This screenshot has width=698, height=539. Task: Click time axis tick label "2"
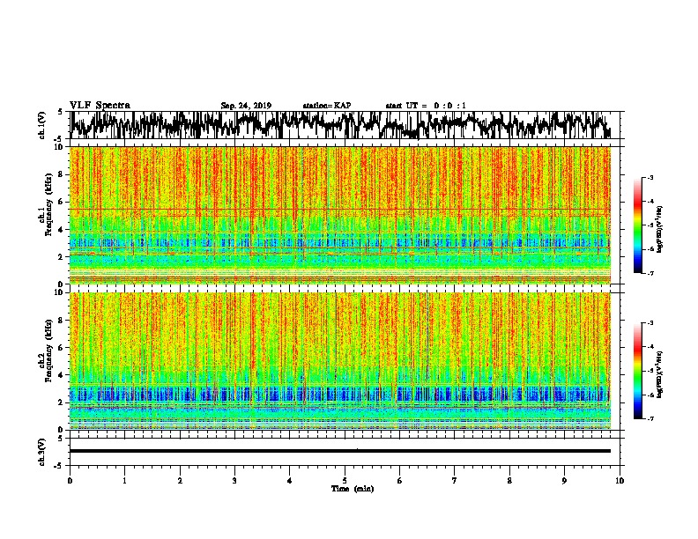(x=180, y=481)
